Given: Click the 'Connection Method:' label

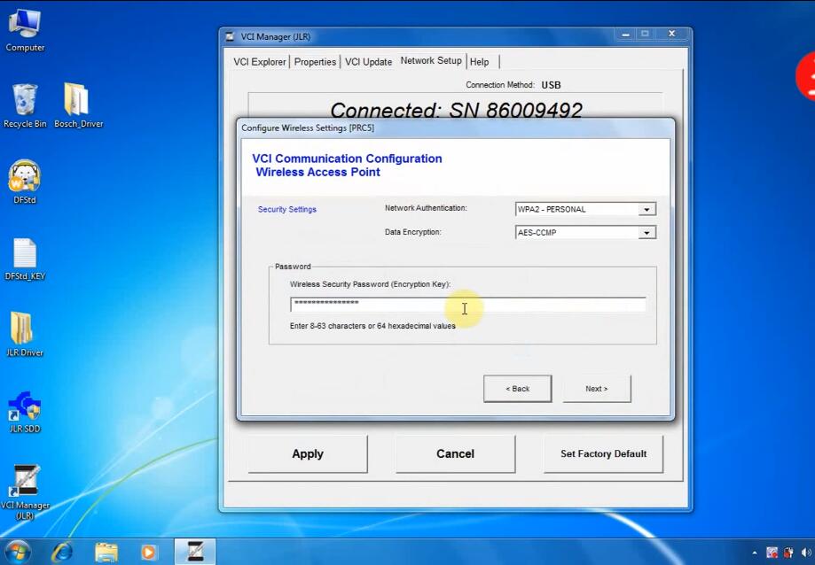Looking at the screenshot, I should 500,84.
